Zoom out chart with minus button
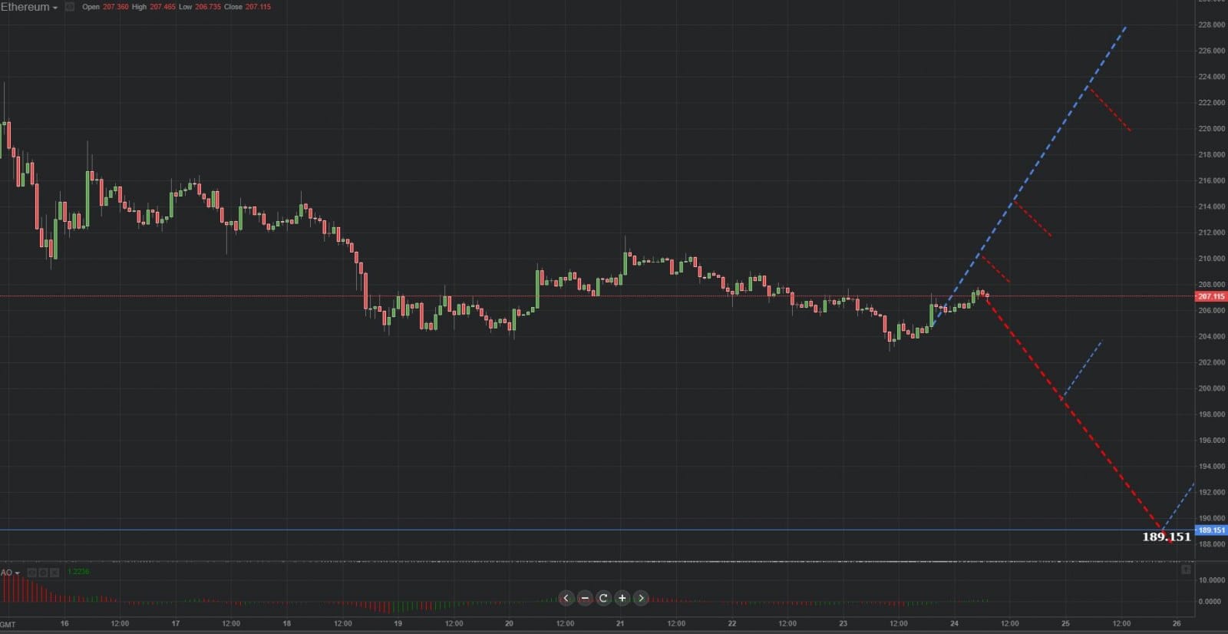 (585, 598)
